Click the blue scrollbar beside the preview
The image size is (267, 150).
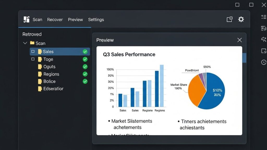pyautogui.click(x=244, y=58)
